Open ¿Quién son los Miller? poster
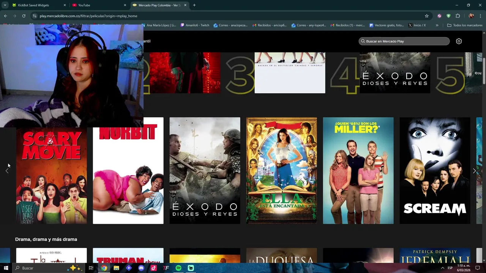 point(358,171)
